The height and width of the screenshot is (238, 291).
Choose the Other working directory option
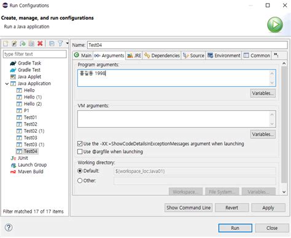80,181
